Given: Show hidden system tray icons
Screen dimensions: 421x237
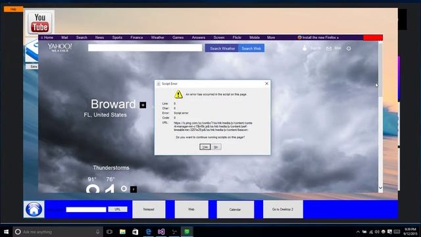Looking at the screenshot, I should click(358, 232).
